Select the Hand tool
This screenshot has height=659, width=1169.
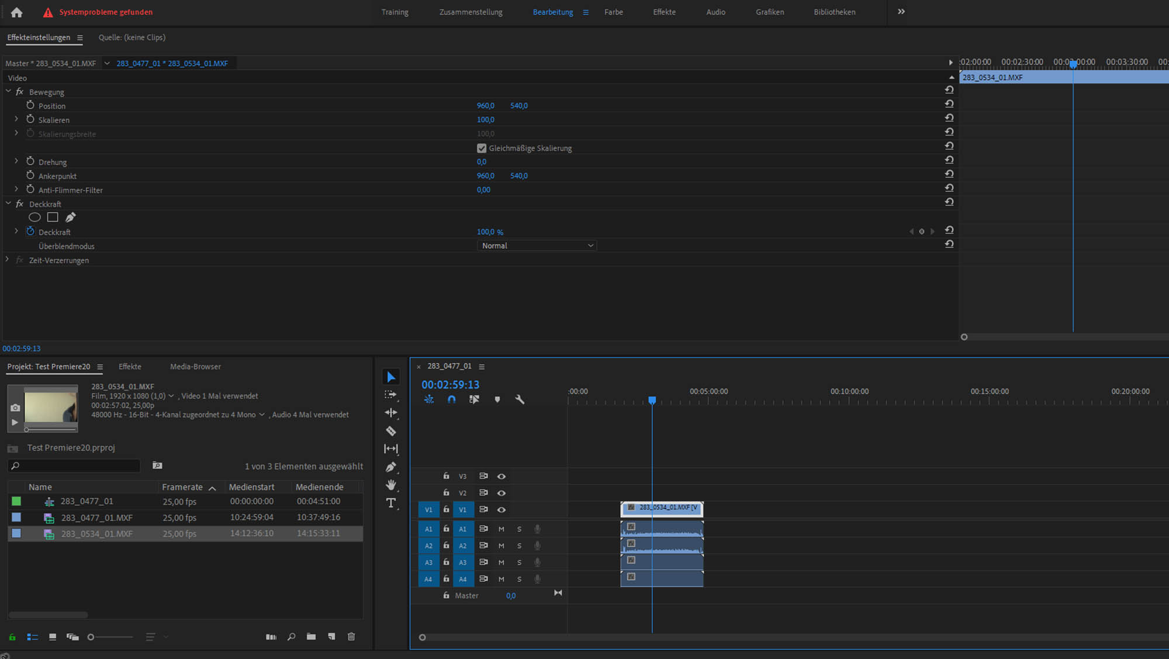pos(391,485)
